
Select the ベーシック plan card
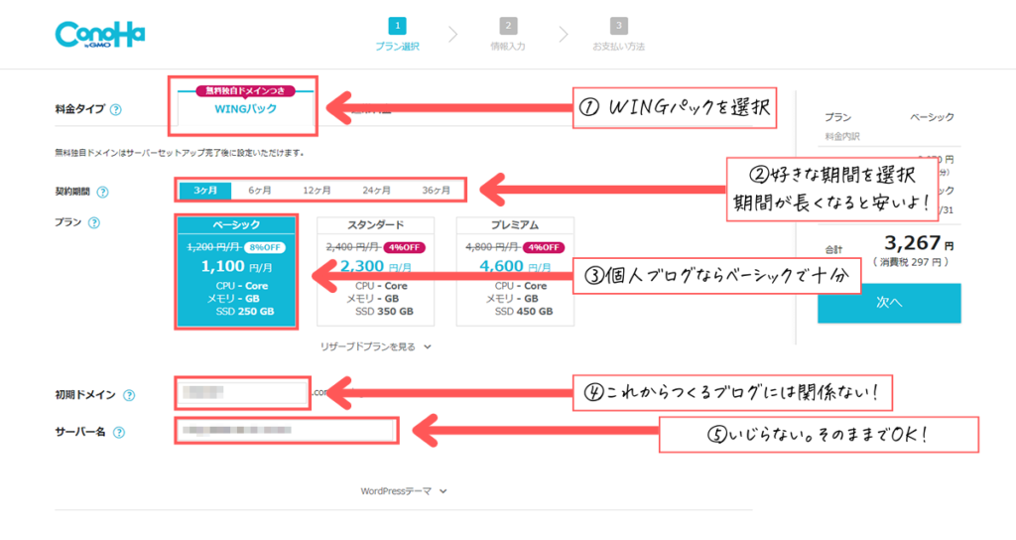coord(236,272)
